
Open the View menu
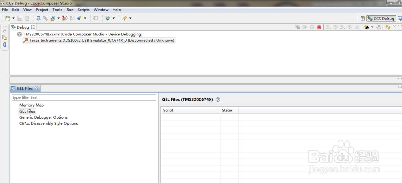coord(27,10)
